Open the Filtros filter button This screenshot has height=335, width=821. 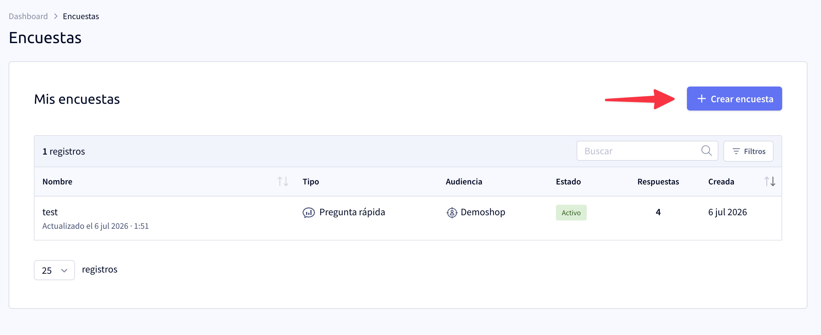point(748,151)
